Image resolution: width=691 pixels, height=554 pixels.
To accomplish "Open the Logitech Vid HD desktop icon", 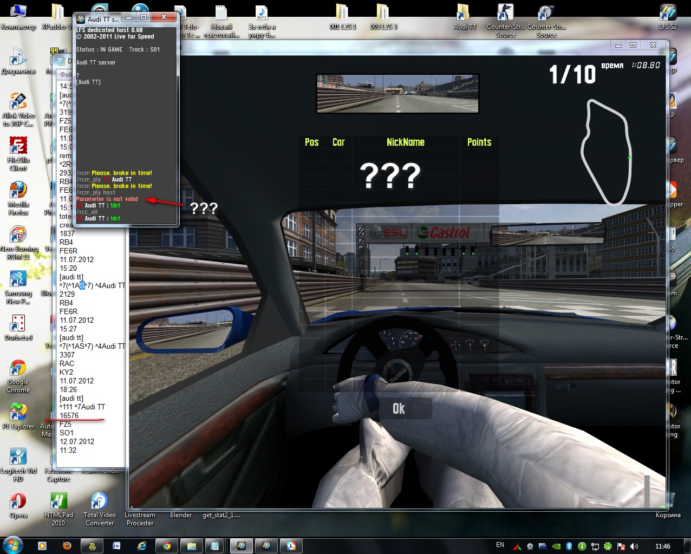I will point(18,465).
